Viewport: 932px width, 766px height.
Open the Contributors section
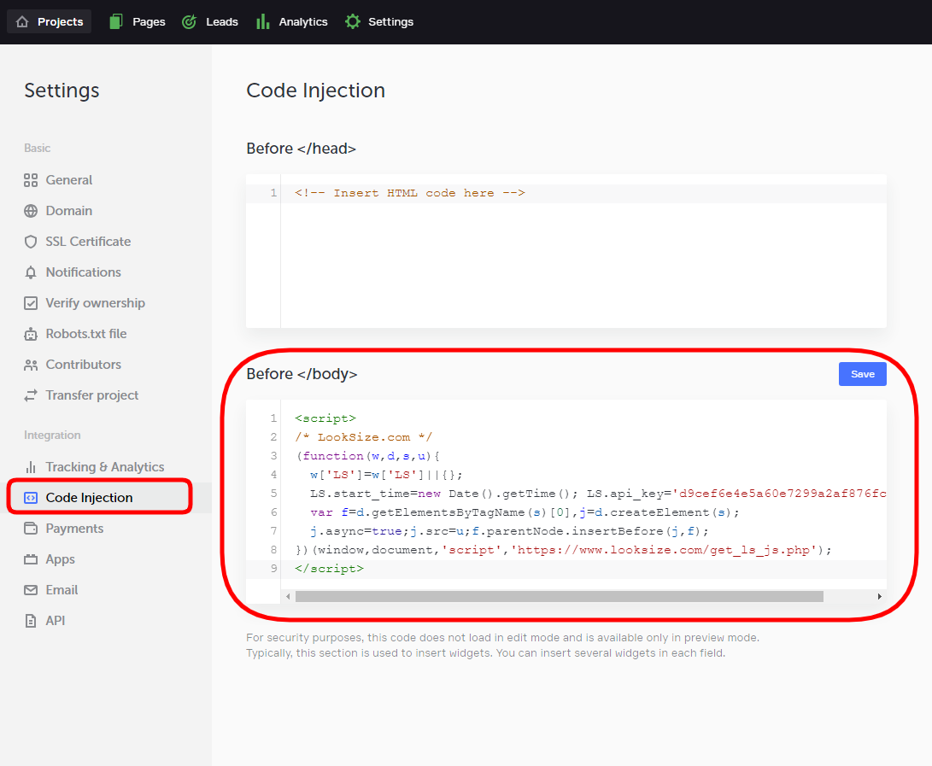click(x=73, y=365)
